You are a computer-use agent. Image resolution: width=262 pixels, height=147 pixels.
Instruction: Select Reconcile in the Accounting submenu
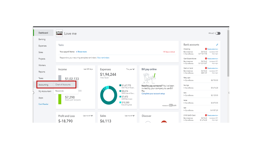click(60, 91)
